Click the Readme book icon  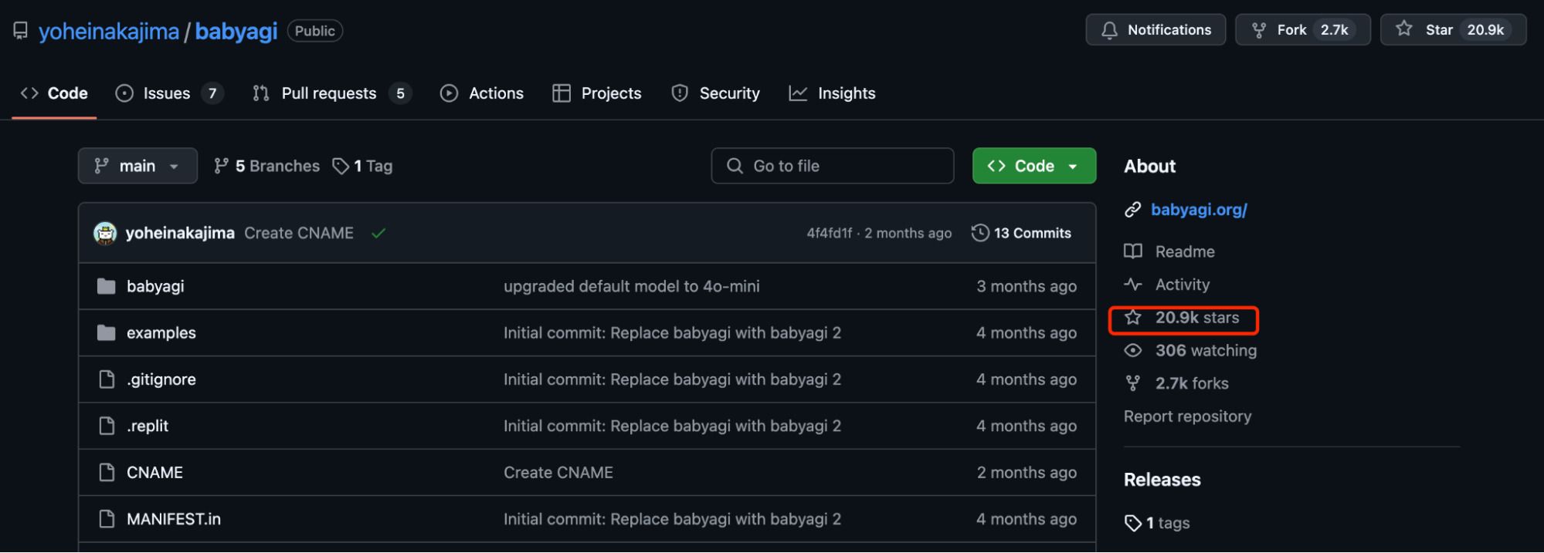pyautogui.click(x=1133, y=251)
